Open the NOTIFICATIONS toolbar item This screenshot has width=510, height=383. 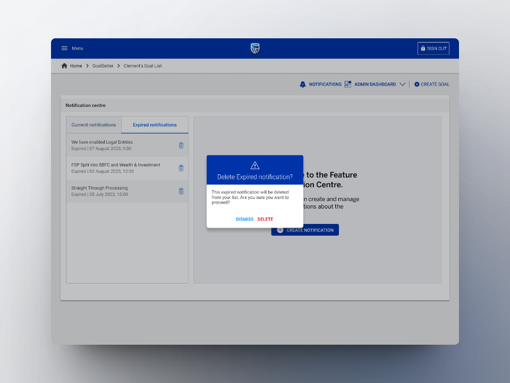pyautogui.click(x=325, y=85)
